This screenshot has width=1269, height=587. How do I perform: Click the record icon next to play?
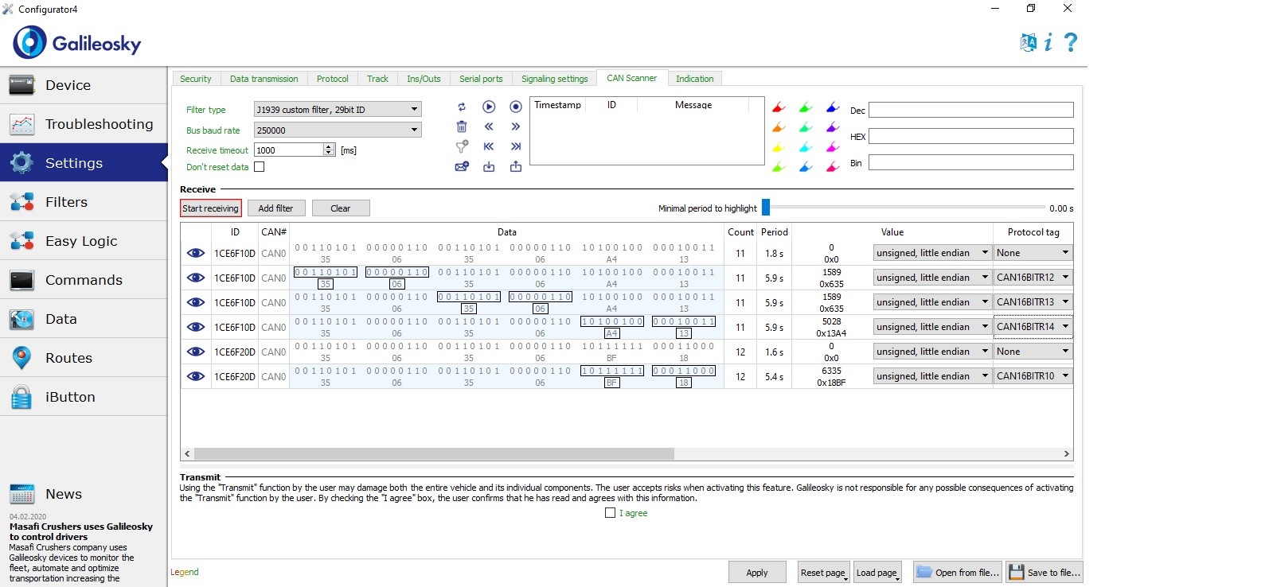[516, 107]
